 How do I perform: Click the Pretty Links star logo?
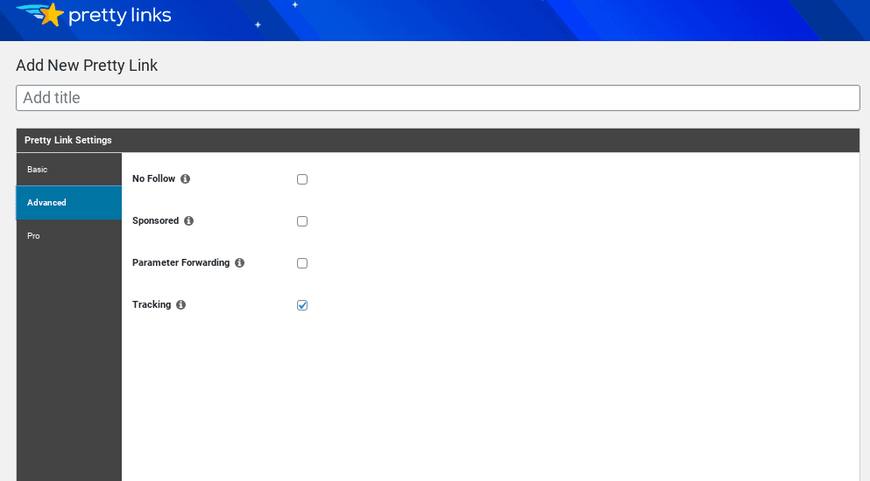point(40,14)
